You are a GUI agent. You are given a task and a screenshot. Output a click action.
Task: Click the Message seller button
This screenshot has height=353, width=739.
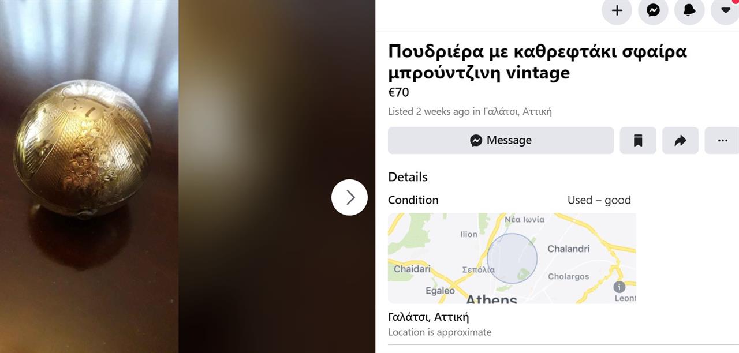(x=501, y=140)
